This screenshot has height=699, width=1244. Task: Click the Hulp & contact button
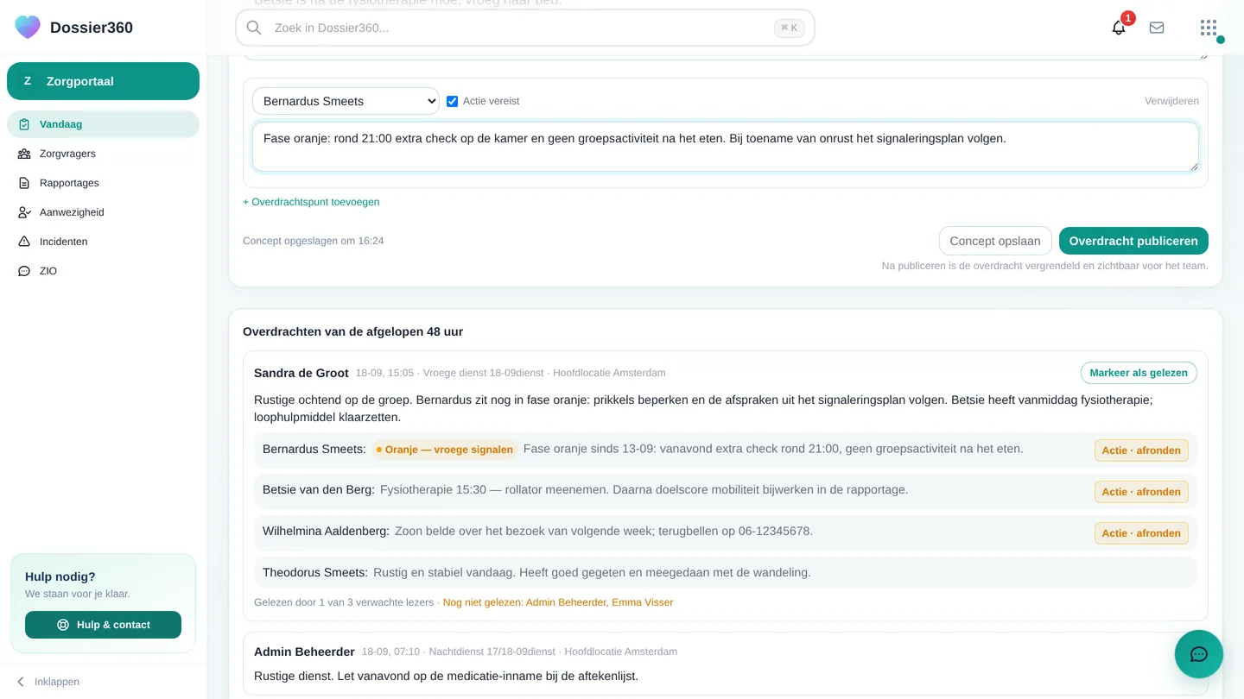tap(103, 625)
